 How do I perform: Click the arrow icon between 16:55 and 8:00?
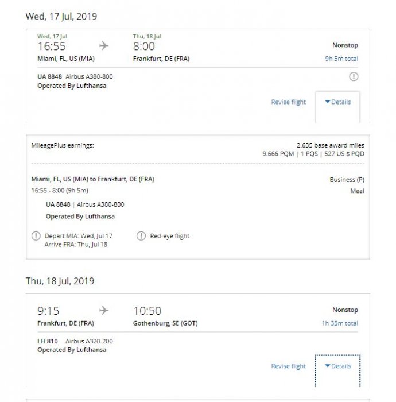(x=104, y=46)
